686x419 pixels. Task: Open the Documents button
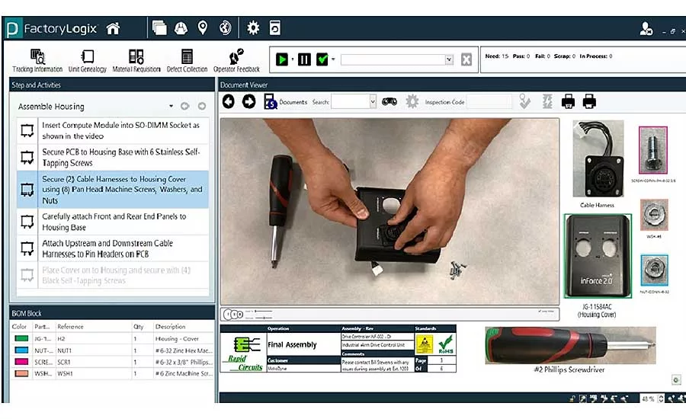pyautogui.click(x=285, y=102)
